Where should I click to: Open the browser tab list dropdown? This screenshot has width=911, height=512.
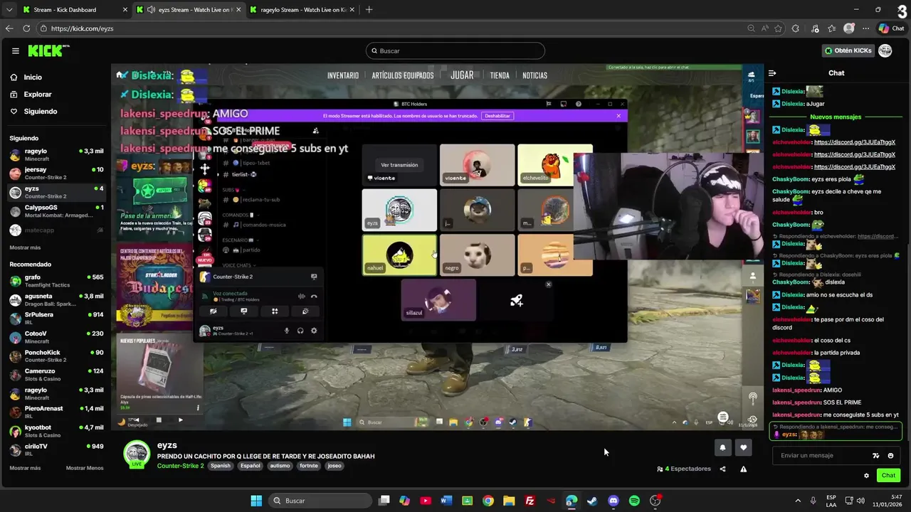point(9,10)
